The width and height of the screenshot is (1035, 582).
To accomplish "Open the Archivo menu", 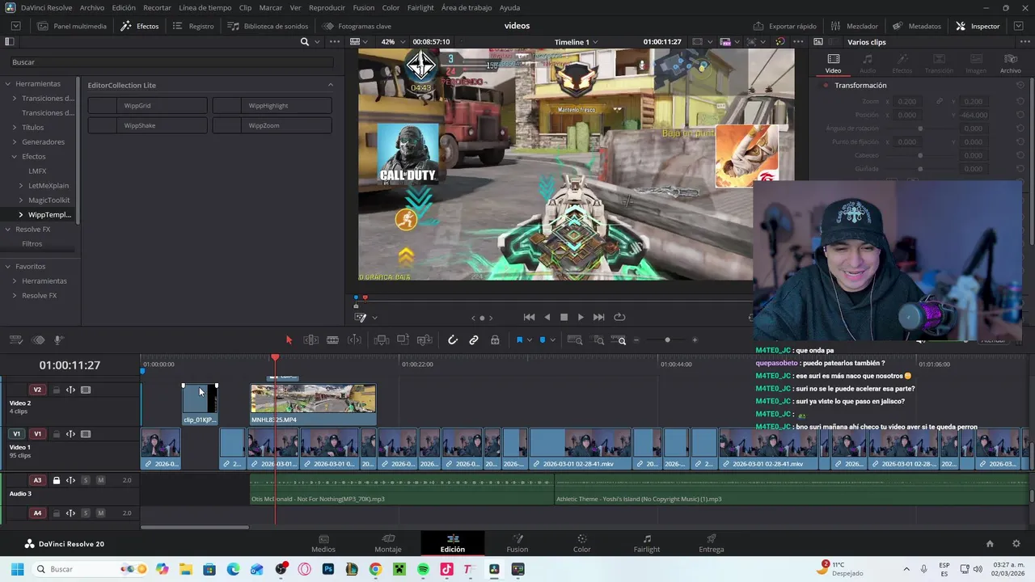I will (x=91, y=7).
